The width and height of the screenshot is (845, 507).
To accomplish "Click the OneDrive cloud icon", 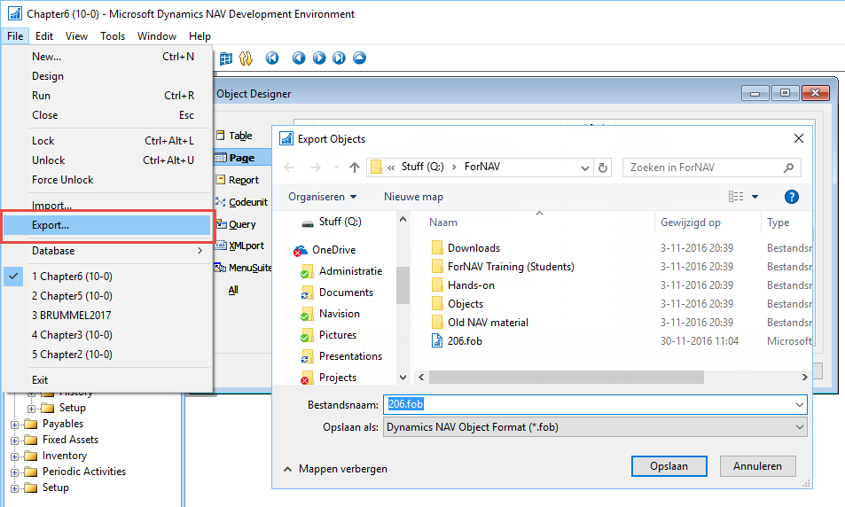I will (x=301, y=250).
